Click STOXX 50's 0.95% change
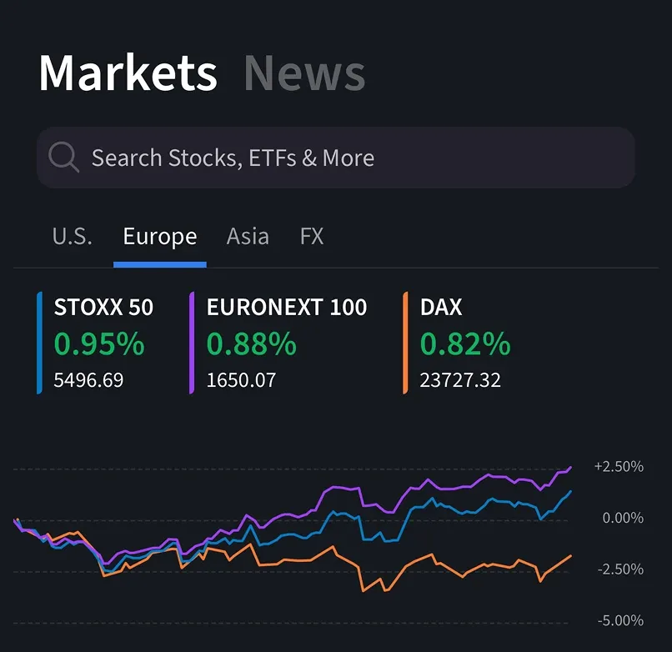Screen dimensions: 672x652 (99, 344)
